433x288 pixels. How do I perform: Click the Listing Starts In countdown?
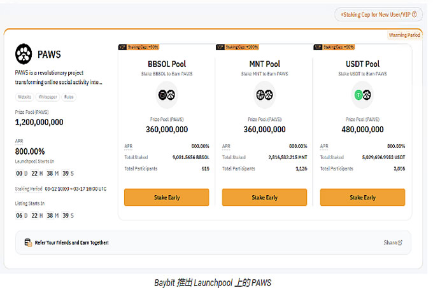point(45,216)
